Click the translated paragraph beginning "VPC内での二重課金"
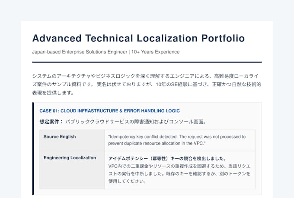The height and width of the screenshot is (198, 294). pyautogui.click(x=179, y=173)
